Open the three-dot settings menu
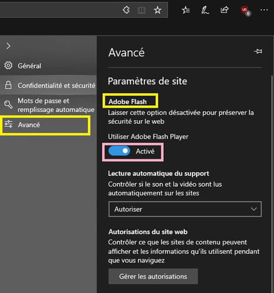The height and width of the screenshot is (293, 274). pyautogui.click(x=264, y=10)
